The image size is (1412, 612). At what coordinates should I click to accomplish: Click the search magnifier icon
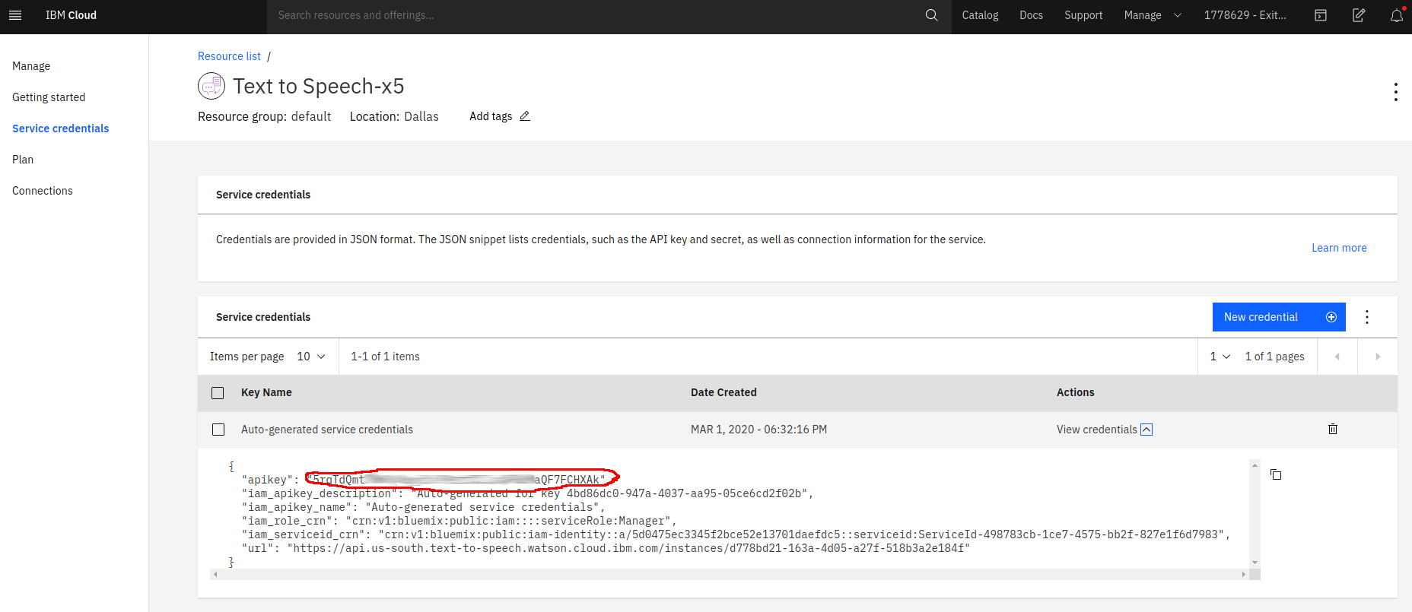(x=931, y=15)
